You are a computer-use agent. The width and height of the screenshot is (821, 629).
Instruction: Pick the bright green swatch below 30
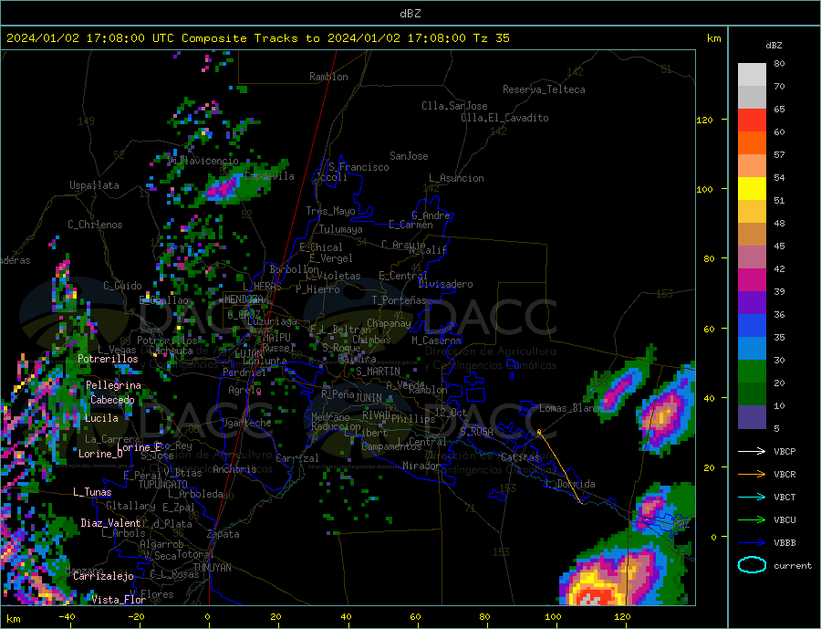point(752,372)
